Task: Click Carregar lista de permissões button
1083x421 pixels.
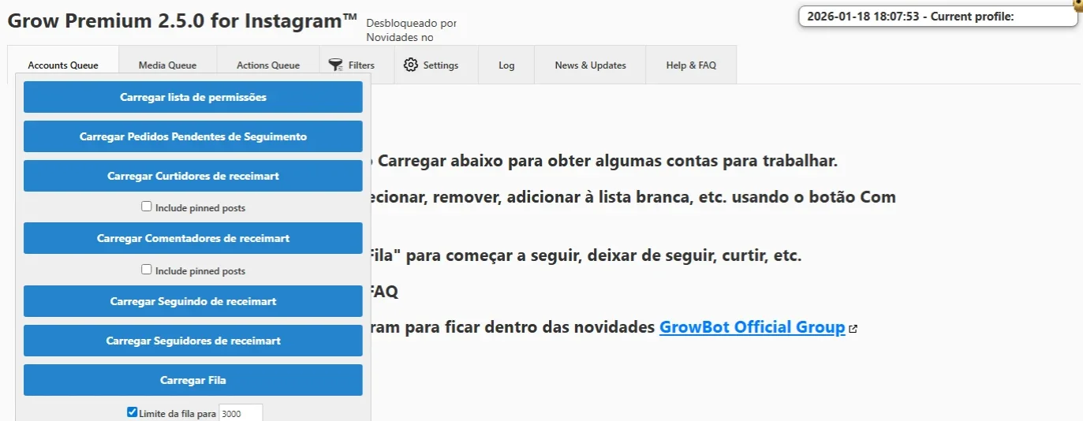Action: 193,97
